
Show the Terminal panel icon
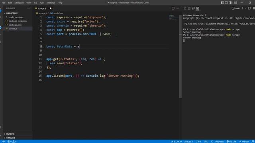198,8
